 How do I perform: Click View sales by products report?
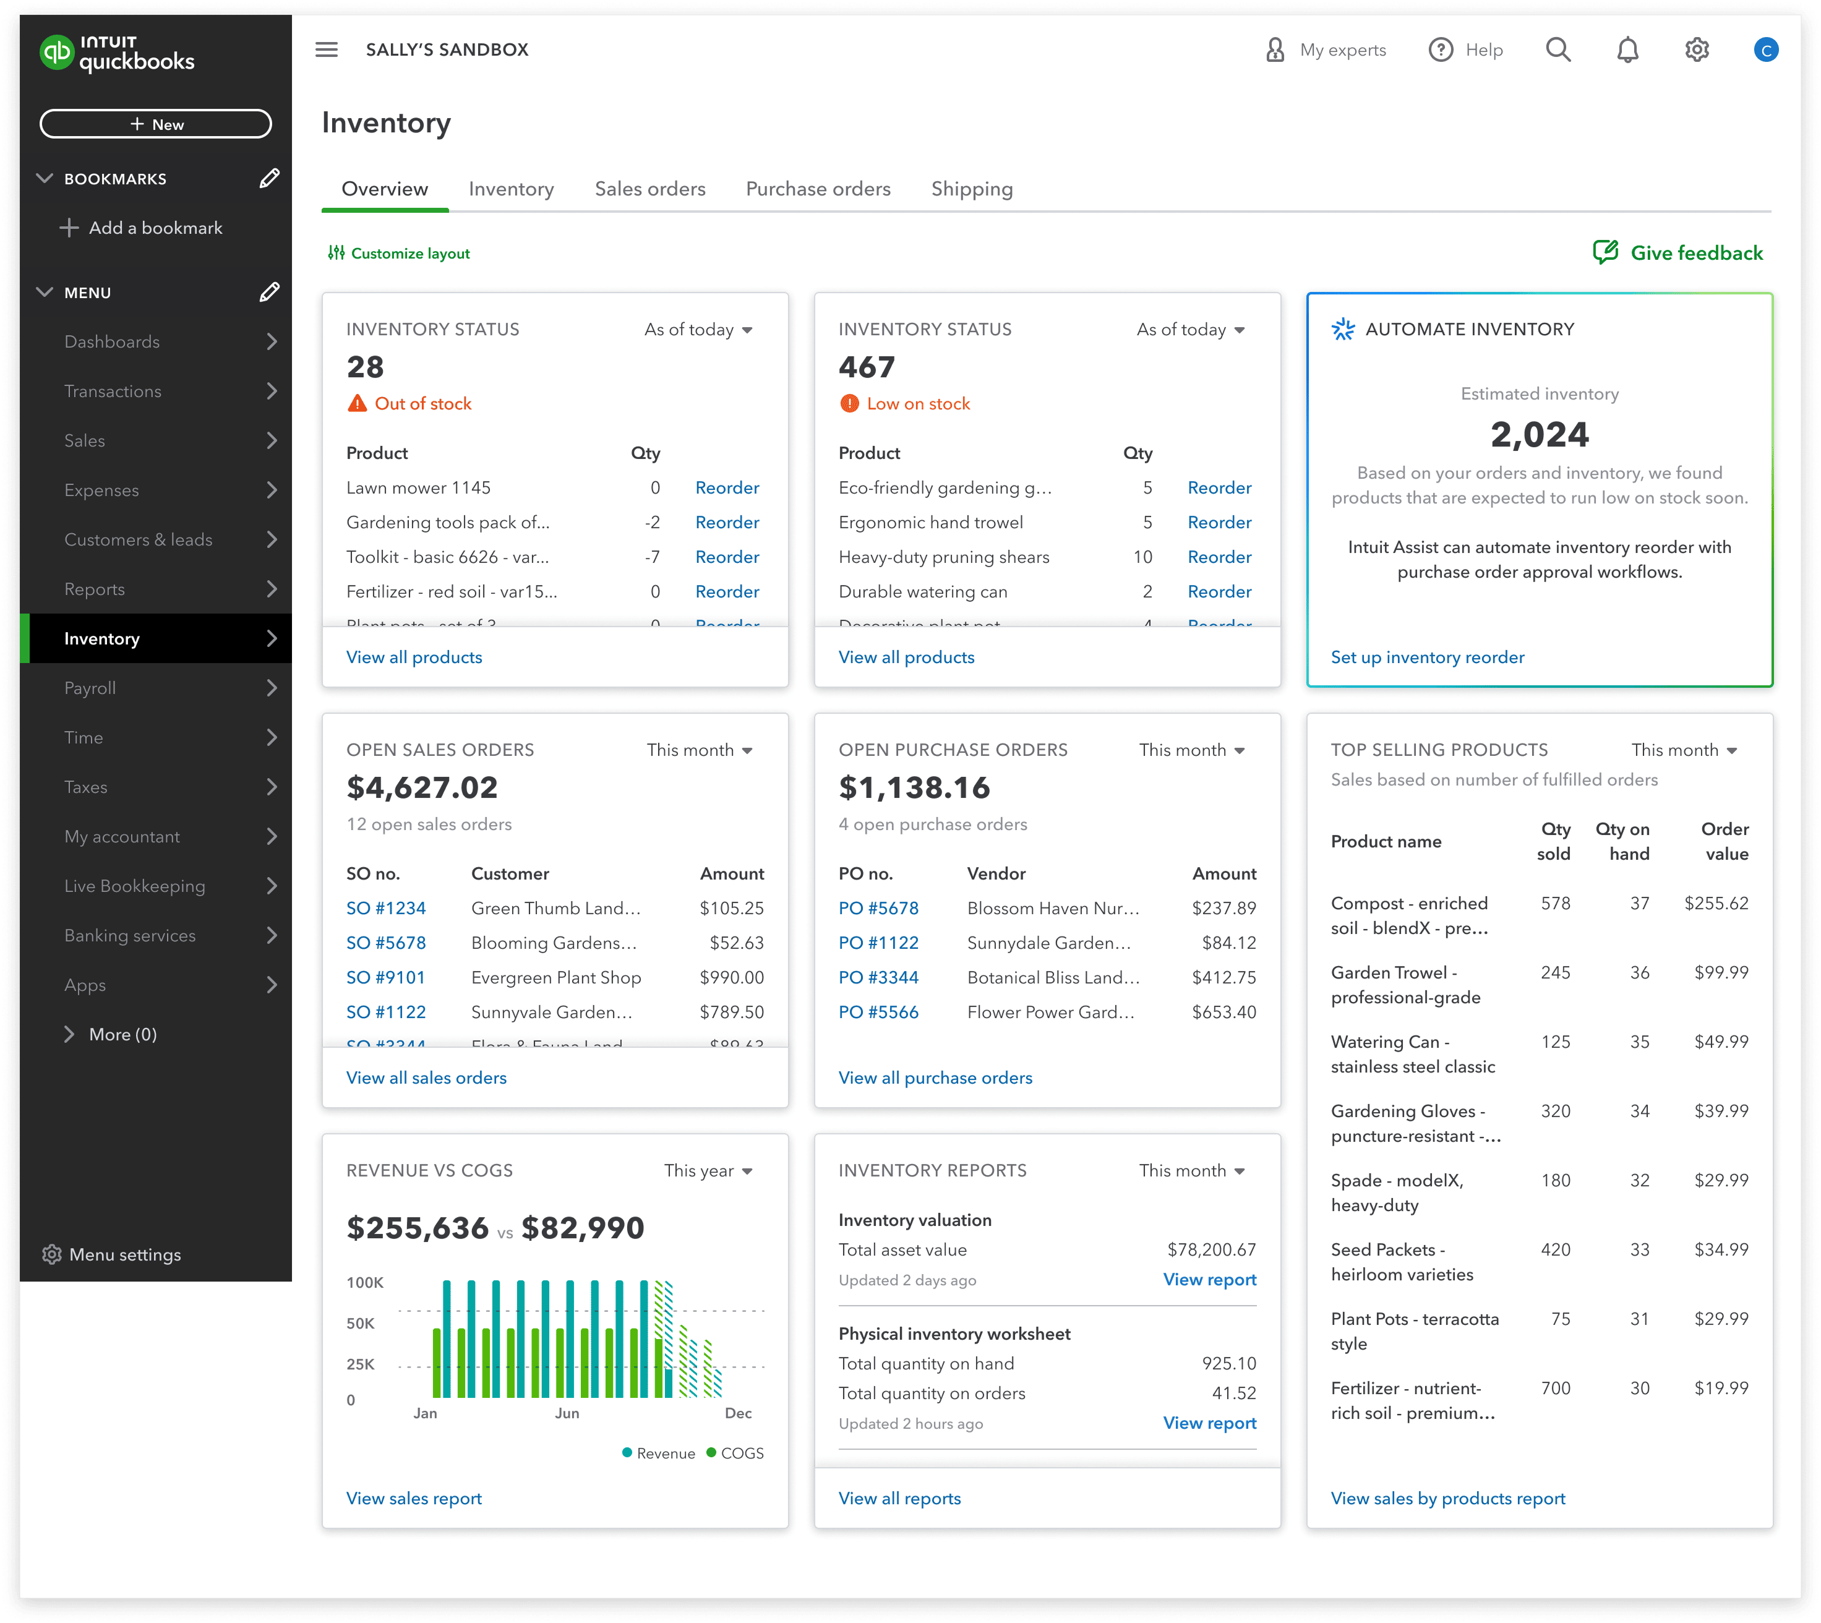pyautogui.click(x=1447, y=1498)
